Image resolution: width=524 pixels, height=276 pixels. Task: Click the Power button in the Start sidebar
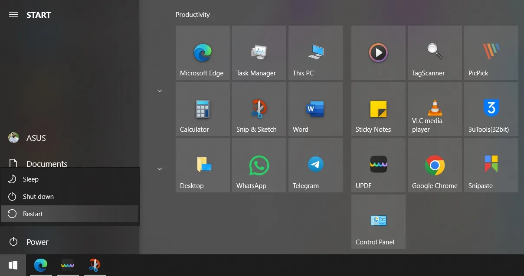pos(69,242)
